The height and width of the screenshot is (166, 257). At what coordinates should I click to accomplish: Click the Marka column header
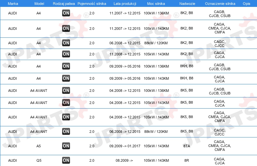pos(13,4)
